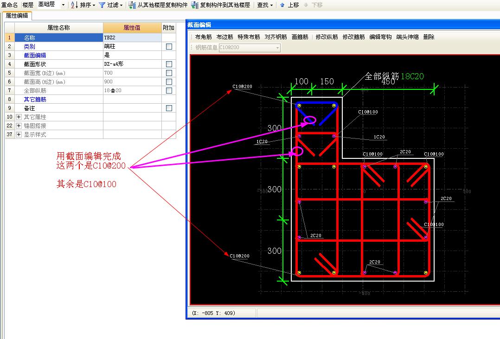The width and height of the screenshot is (500, 339).
Task: Click the 900 section height value
Action: [x=132, y=82]
